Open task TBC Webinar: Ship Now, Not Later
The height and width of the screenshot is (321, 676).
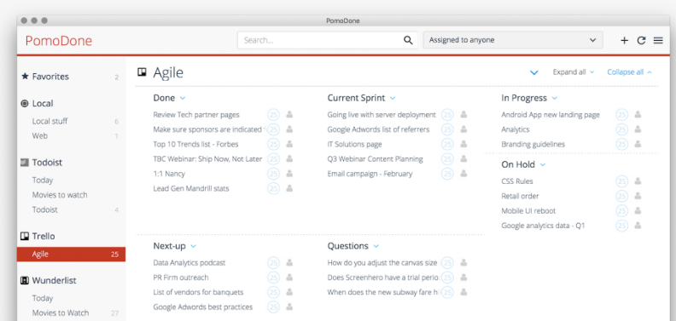207,158
